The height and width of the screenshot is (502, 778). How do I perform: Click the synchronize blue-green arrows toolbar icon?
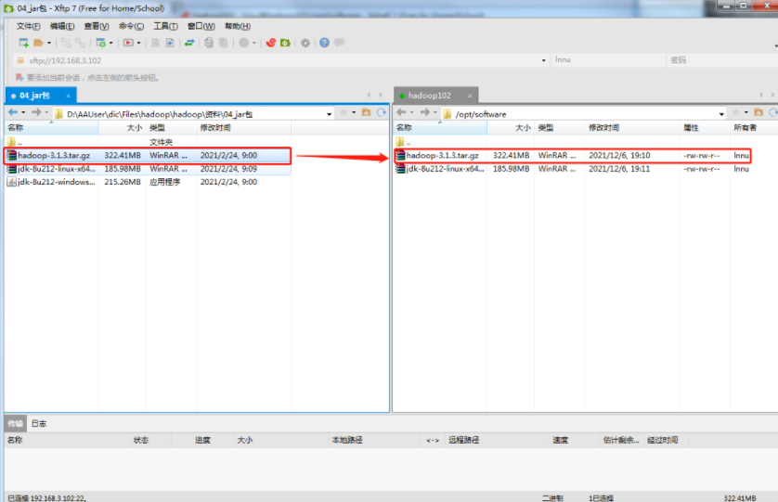tap(189, 43)
